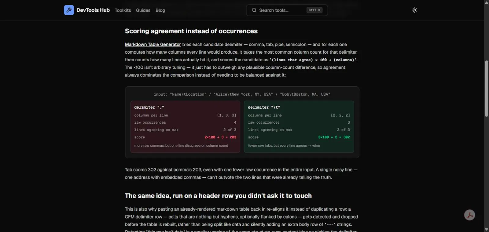This screenshot has width=489, height=232.
Task: Open the floating PDF export icon
Action: pyautogui.click(x=469, y=215)
